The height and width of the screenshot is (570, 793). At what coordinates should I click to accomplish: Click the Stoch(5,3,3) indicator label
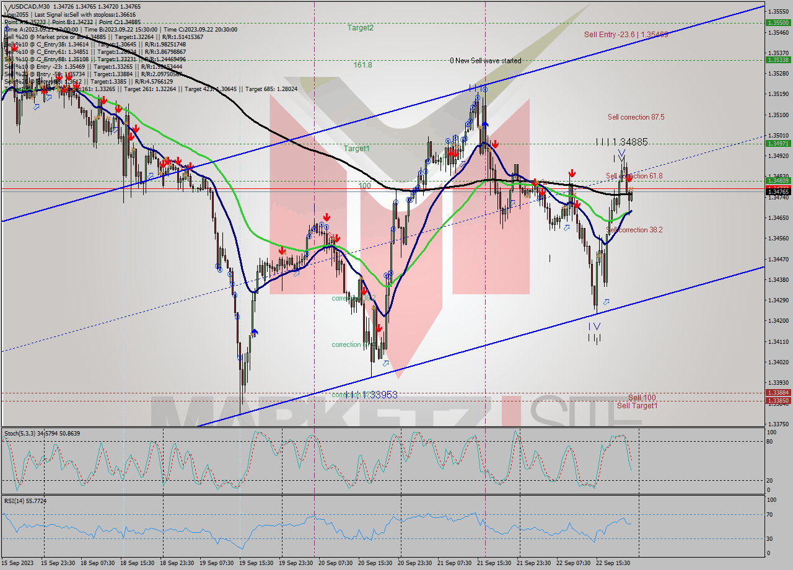click(x=42, y=433)
